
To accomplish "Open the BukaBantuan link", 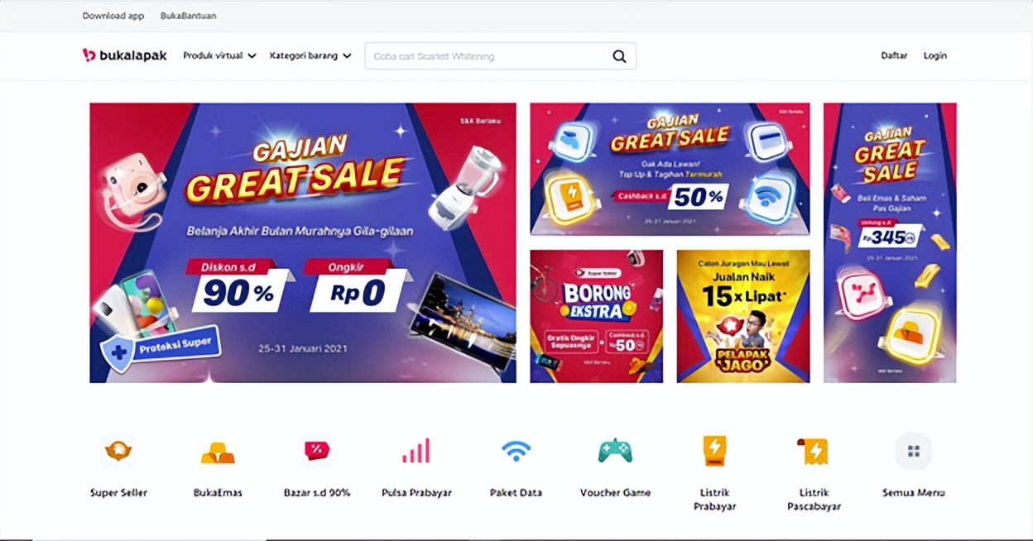I will [x=189, y=16].
